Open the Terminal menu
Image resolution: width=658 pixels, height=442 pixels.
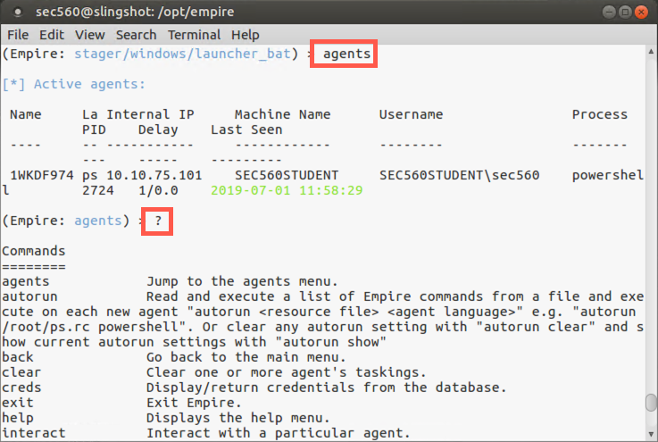(x=194, y=35)
